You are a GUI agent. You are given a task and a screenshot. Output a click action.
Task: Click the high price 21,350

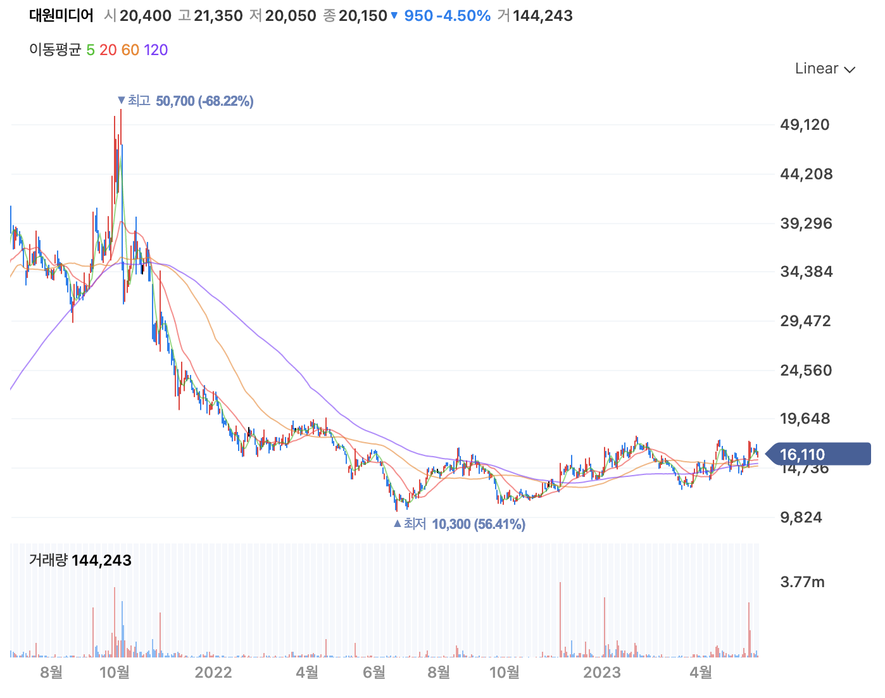(218, 16)
